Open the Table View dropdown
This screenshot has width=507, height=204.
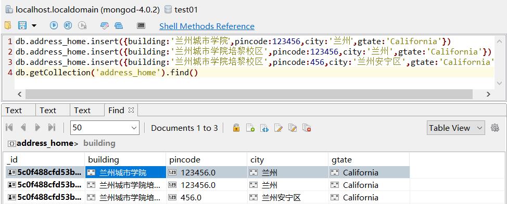coord(455,128)
